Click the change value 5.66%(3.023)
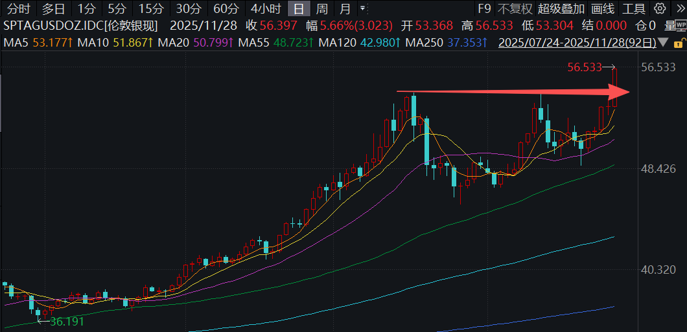 point(356,26)
